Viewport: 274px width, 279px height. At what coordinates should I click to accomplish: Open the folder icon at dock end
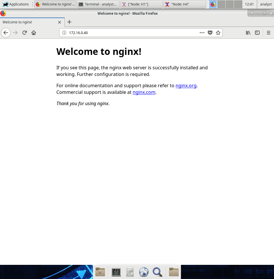(174, 272)
